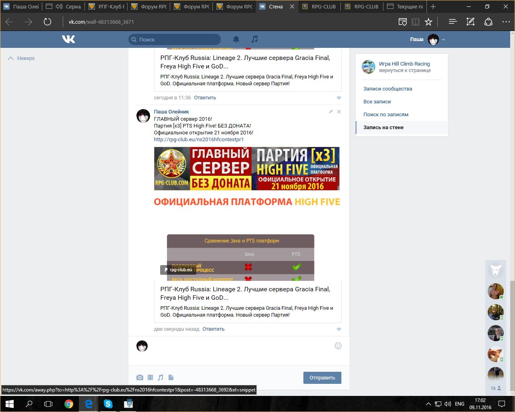Add page to browser favorites star
The image size is (515, 412).
pos(428,22)
